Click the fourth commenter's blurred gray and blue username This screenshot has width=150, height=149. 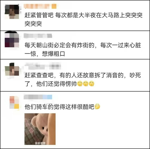38,97
